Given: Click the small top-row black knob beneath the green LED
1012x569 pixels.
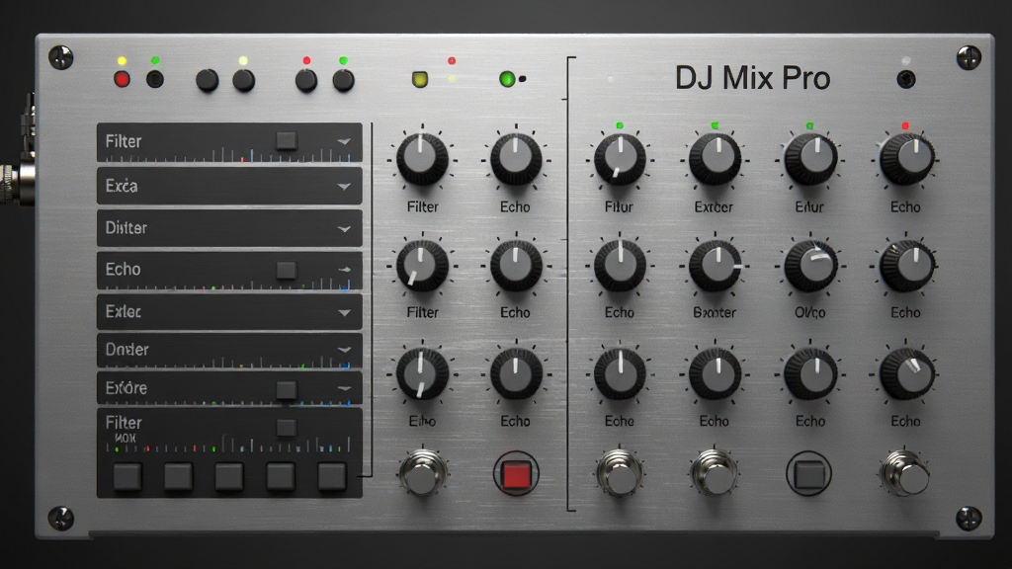Looking at the screenshot, I should 343,81.
